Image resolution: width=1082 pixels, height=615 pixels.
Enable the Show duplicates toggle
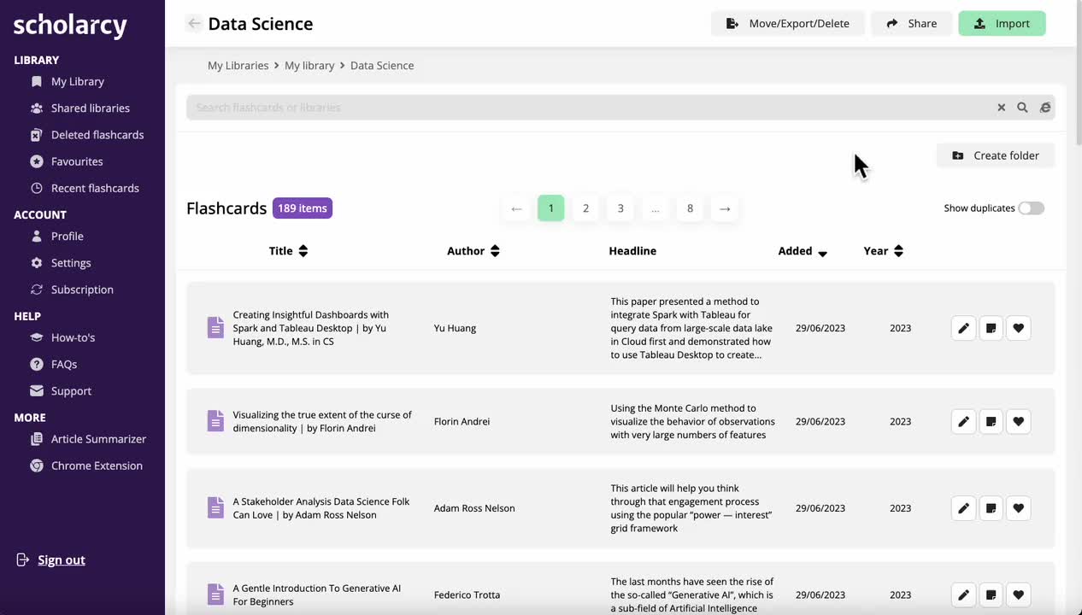[1031, 208]
